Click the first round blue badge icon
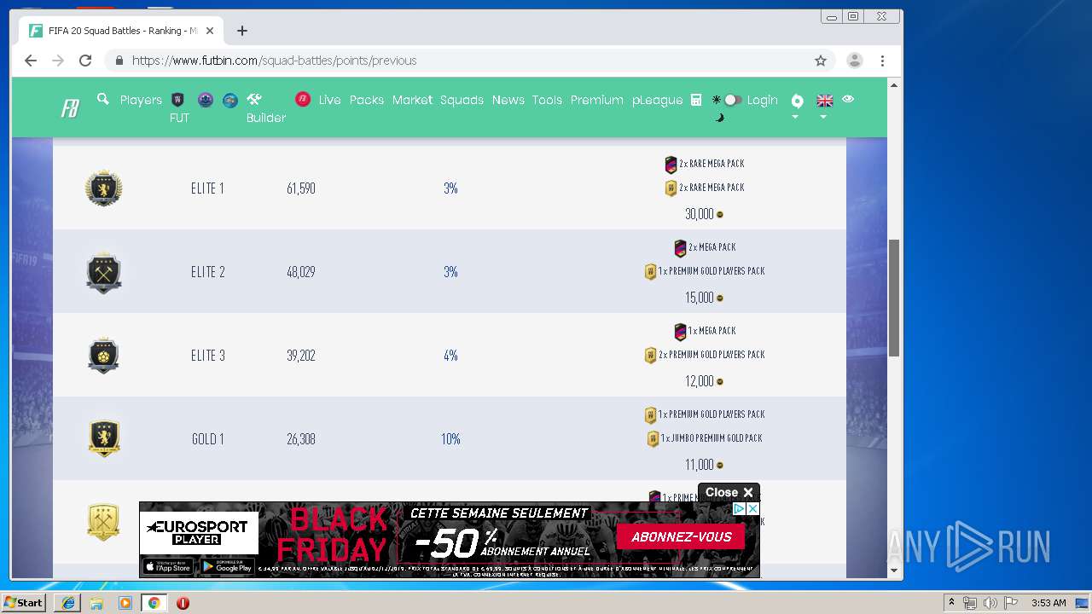The image size is (1092, 614). (x=206, y=100)
